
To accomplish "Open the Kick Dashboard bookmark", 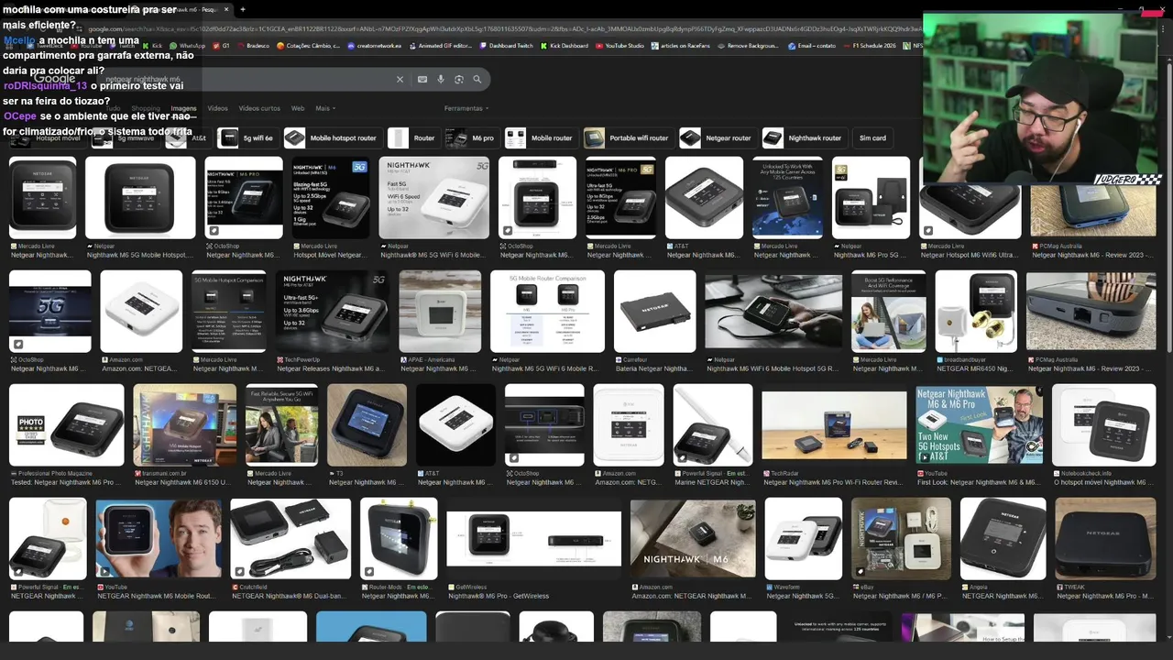I will 564,45.
